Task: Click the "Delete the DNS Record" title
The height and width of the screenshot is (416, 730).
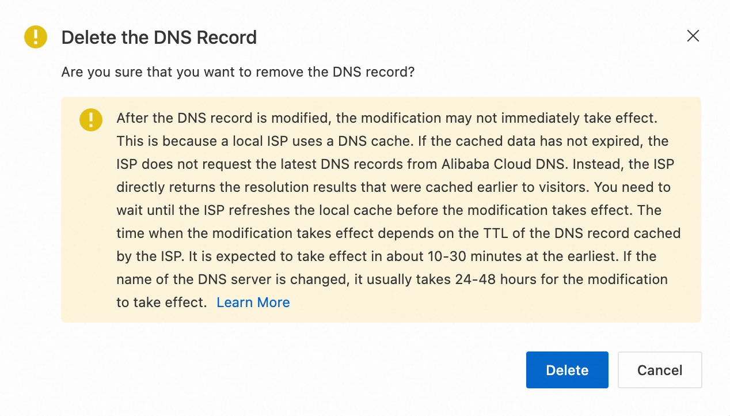Action: (159, 37)
